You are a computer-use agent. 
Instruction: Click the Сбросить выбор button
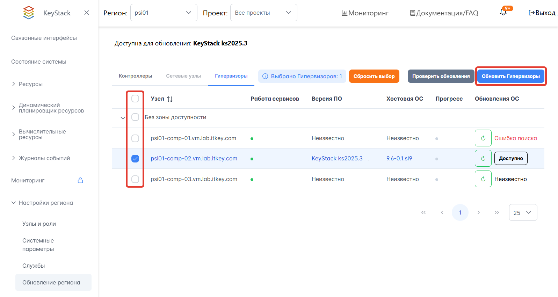click(374, 76)
